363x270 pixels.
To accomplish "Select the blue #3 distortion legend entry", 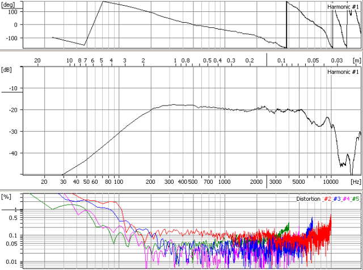I will pyautogui.click(x=336, y=199).
